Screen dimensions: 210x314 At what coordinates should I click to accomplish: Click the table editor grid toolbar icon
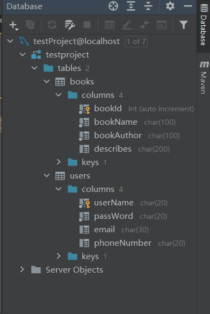point(110,25)
